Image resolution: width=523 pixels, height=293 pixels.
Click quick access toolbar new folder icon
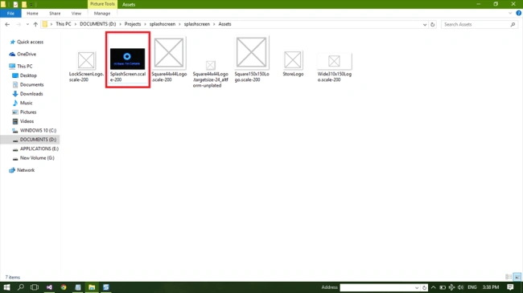(24, 4)
